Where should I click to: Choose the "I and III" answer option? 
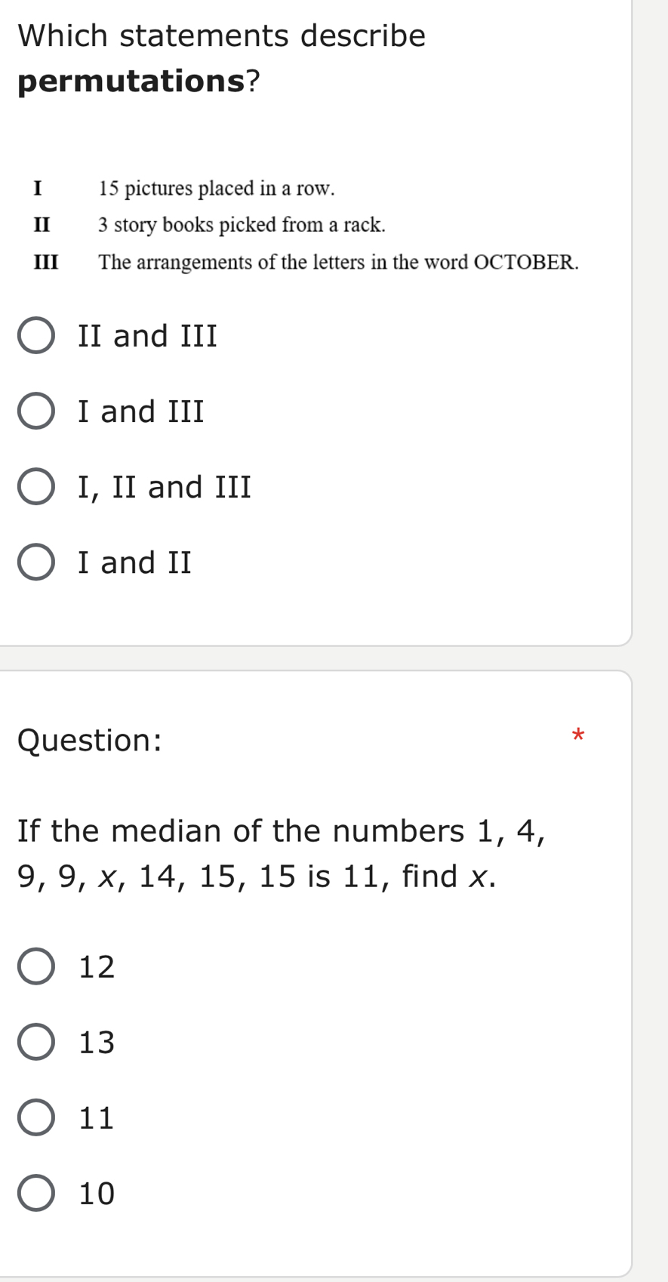click(36, 411)
